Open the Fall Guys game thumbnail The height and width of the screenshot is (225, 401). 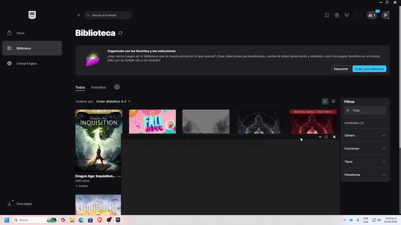pos(152,122)
